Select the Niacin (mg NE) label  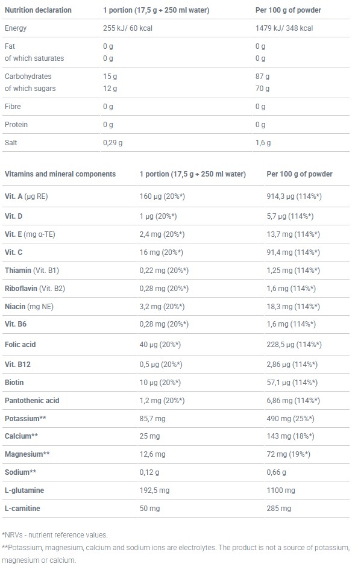pyautogui.click(x=29, y=307)
